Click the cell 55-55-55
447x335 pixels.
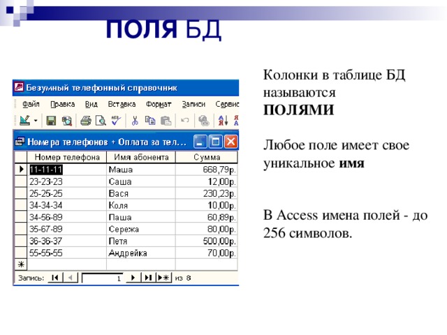pyautogui.click(x=67, y=253)
